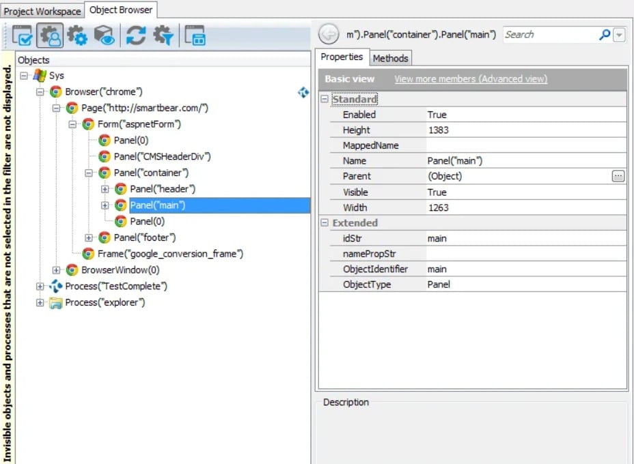Click the Object Spy checkmark toolbar icon
Viewport: 634px width, 464px height.
[x=23, y=35]
